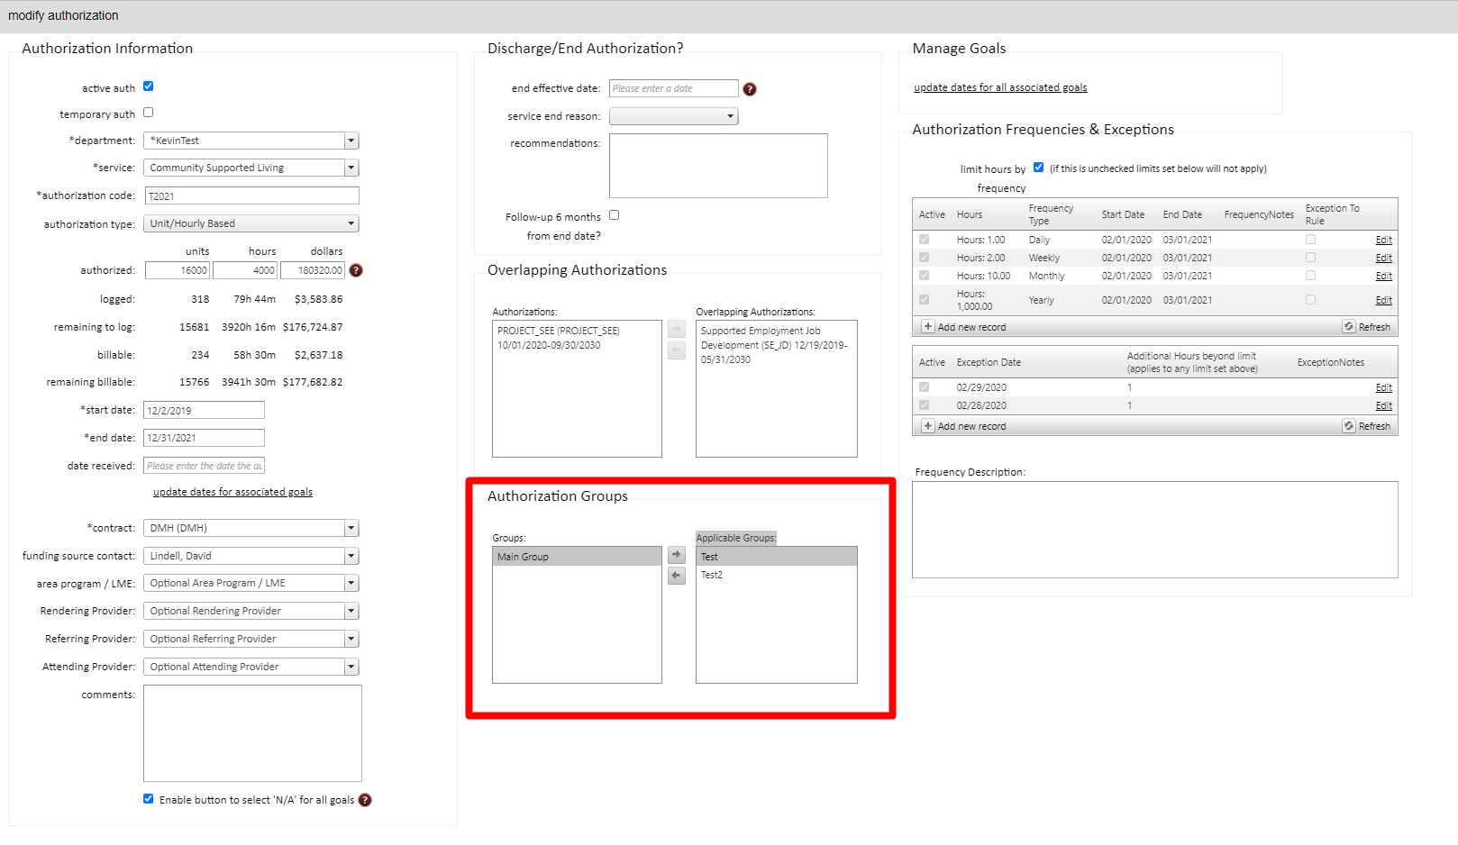Screen dimensions: 1458x845
Task: Toggle Enable button to select N/A checkbox
Action: click(x=149, y=799)
